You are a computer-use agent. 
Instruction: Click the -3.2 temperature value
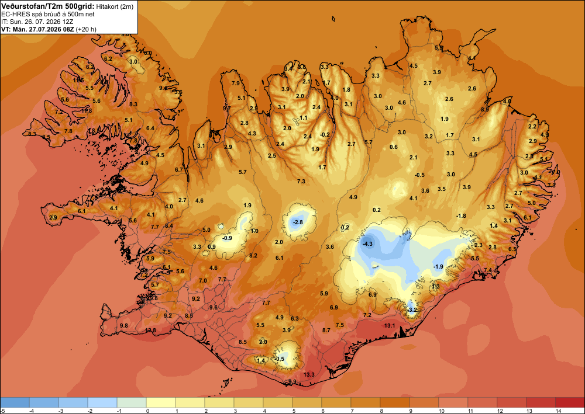pyautogui.click(x=412, y=309)
